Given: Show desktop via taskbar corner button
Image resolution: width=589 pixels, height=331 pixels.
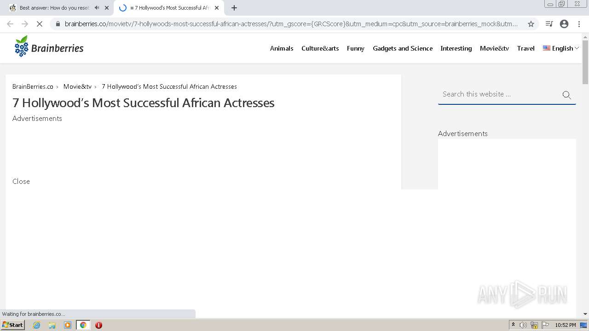Looking at the screenshot, I should [584, 325].
